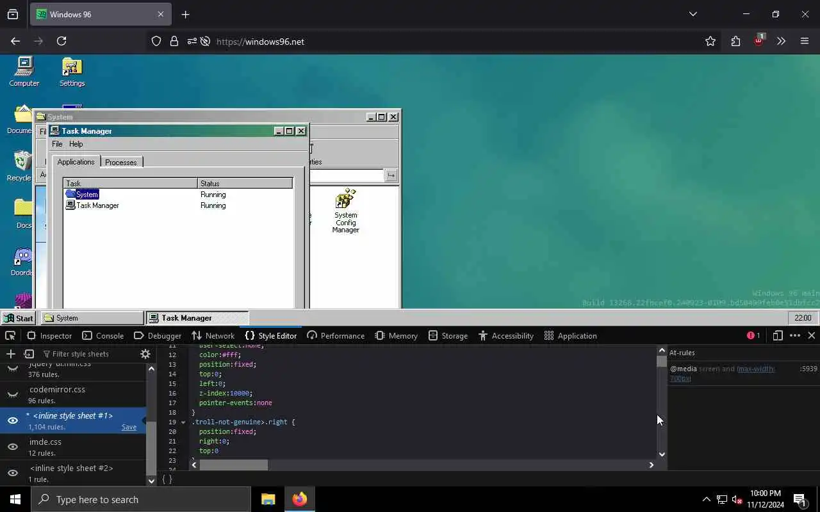The image size is (820, 512).
Task: Click the horizontal scrollbar thumb in editor
Action: click(233, 465)
